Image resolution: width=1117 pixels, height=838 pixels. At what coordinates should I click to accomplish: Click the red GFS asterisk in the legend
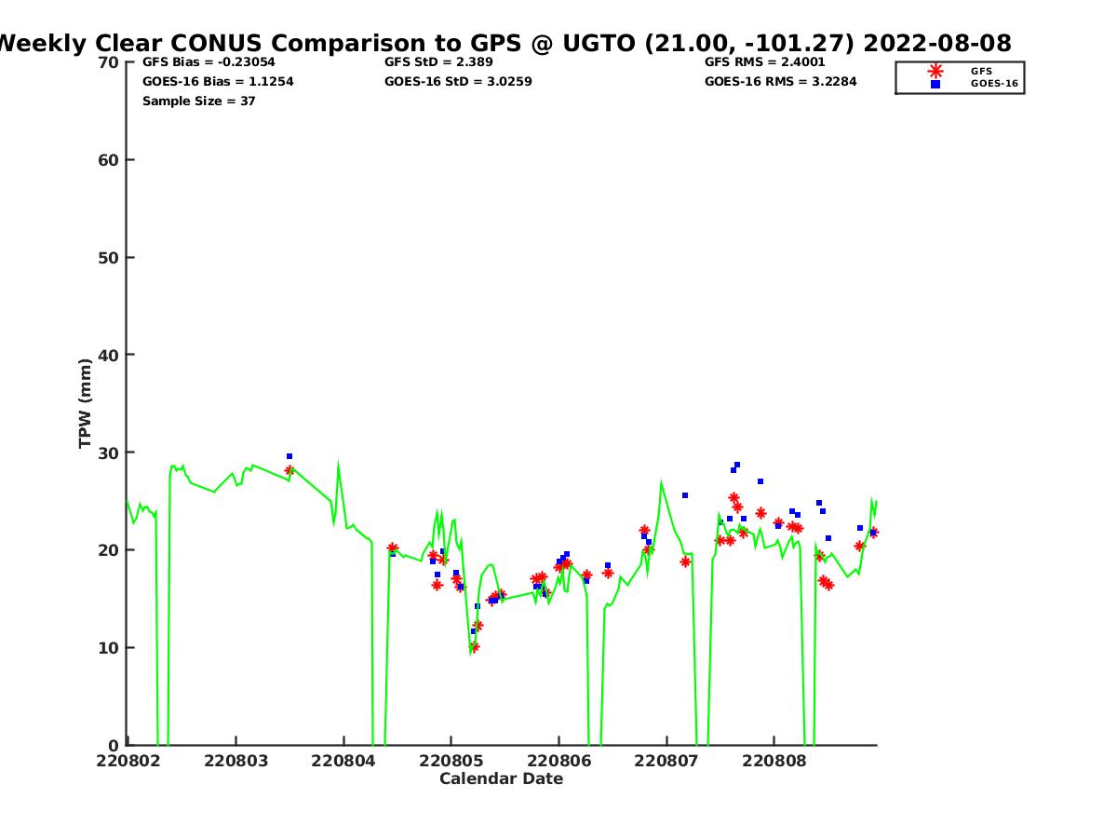coord(935,71)
